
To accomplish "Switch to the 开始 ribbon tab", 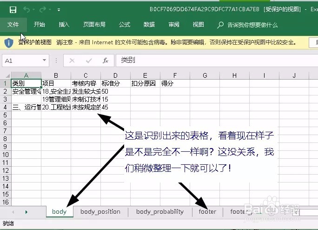I will (40, 25).
